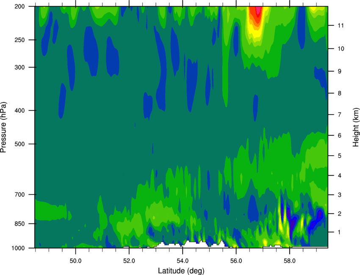360x275 pixels.
Task: Pick the height label 2 km
Action: [x=340, y=214]
